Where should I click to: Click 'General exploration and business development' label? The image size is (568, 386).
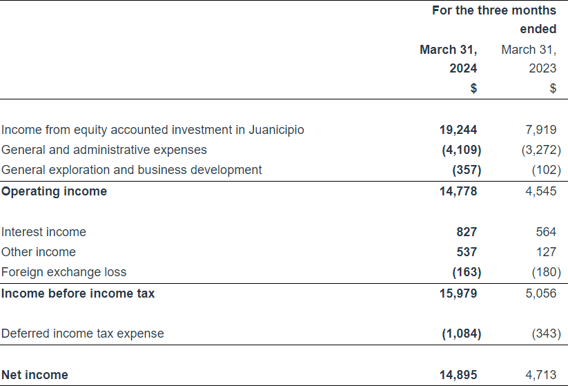[x=131, y=170]
